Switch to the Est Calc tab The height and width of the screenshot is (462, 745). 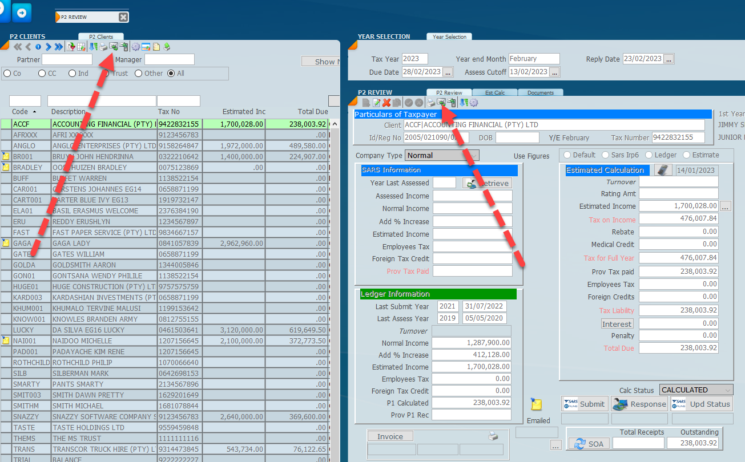(496, 92)
